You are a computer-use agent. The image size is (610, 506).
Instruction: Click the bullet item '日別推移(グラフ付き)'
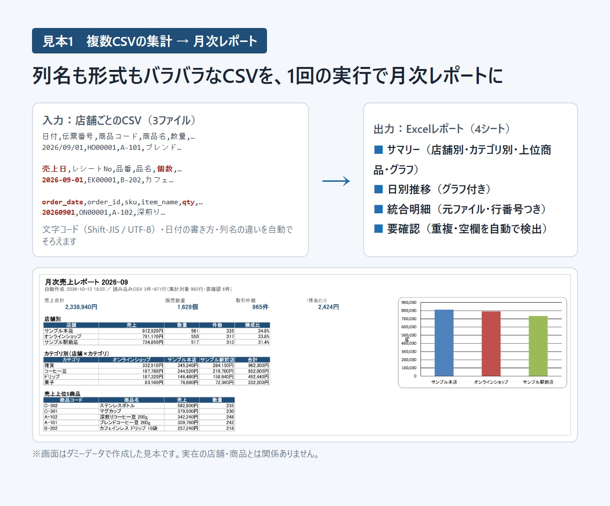[x=433, y=189]
